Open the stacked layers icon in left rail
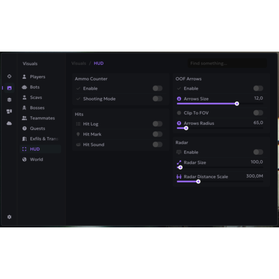Image resolution: width=279 pixels, height=279 pixels. tap(9, 100)
